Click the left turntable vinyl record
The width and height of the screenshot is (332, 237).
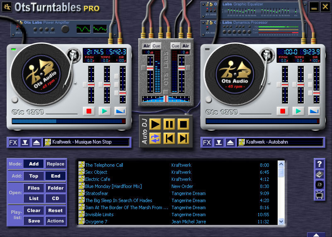tap(41, 74)
